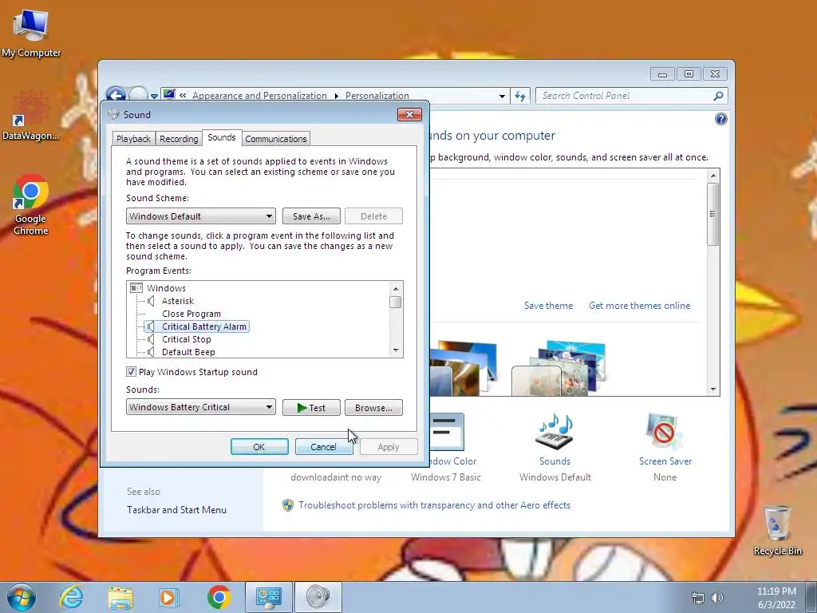Click Get more themes online link
Viewport: 817px width, 613px height.
pyautogui.click(x=639, y=306)
